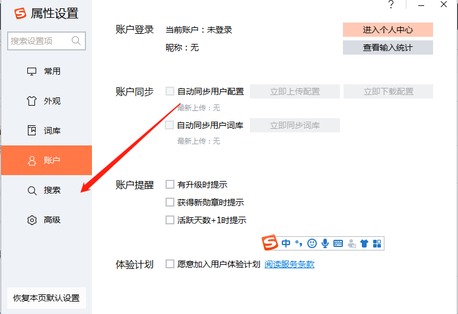Select the 账户 tab
This screenshot has width=458, height=314.
46,160
